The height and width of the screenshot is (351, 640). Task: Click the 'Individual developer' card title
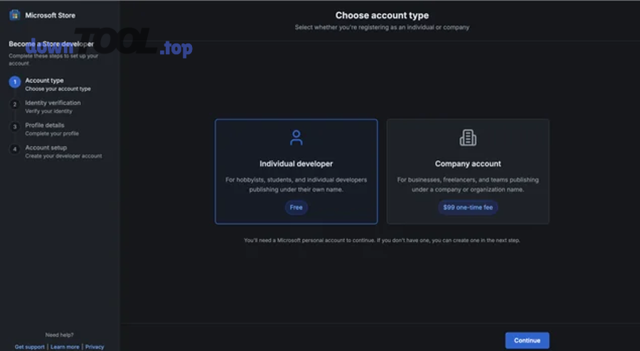[x=296, y=164]
